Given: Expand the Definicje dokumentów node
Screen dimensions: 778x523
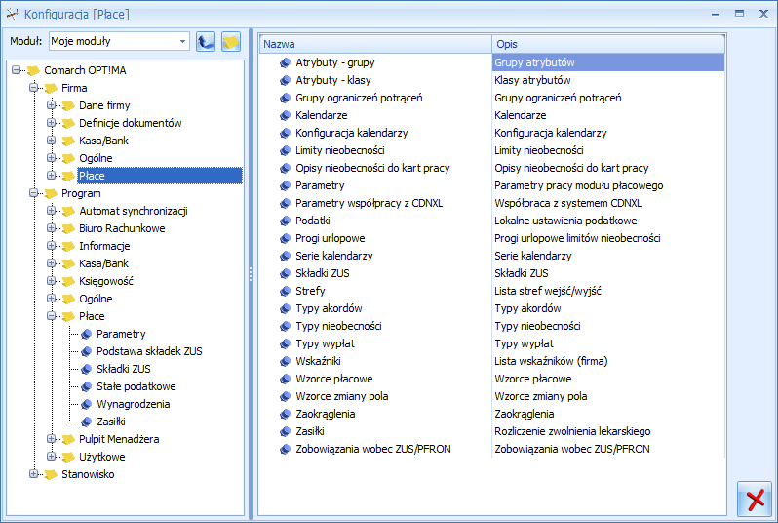Looking at the screenshot, I should click(x=51, y=122).
